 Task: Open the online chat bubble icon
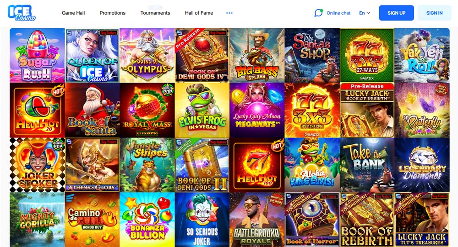(x=318, y=13)
